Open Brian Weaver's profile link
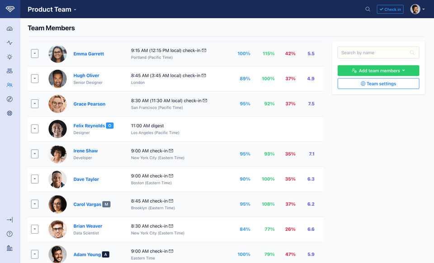434x263 pixels. pos(88,226)
